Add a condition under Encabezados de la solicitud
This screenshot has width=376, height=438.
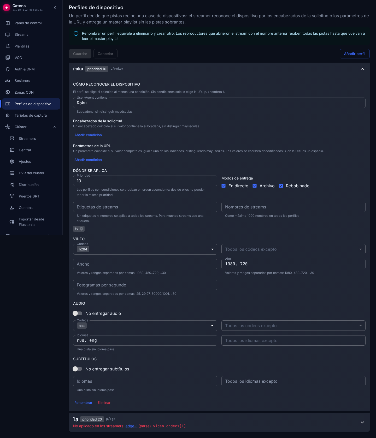[88, 135]
